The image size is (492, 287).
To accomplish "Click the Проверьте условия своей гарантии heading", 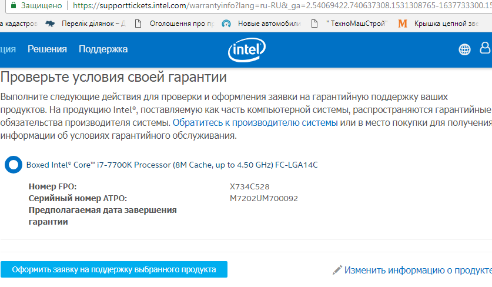I will [x=113, y=77].
